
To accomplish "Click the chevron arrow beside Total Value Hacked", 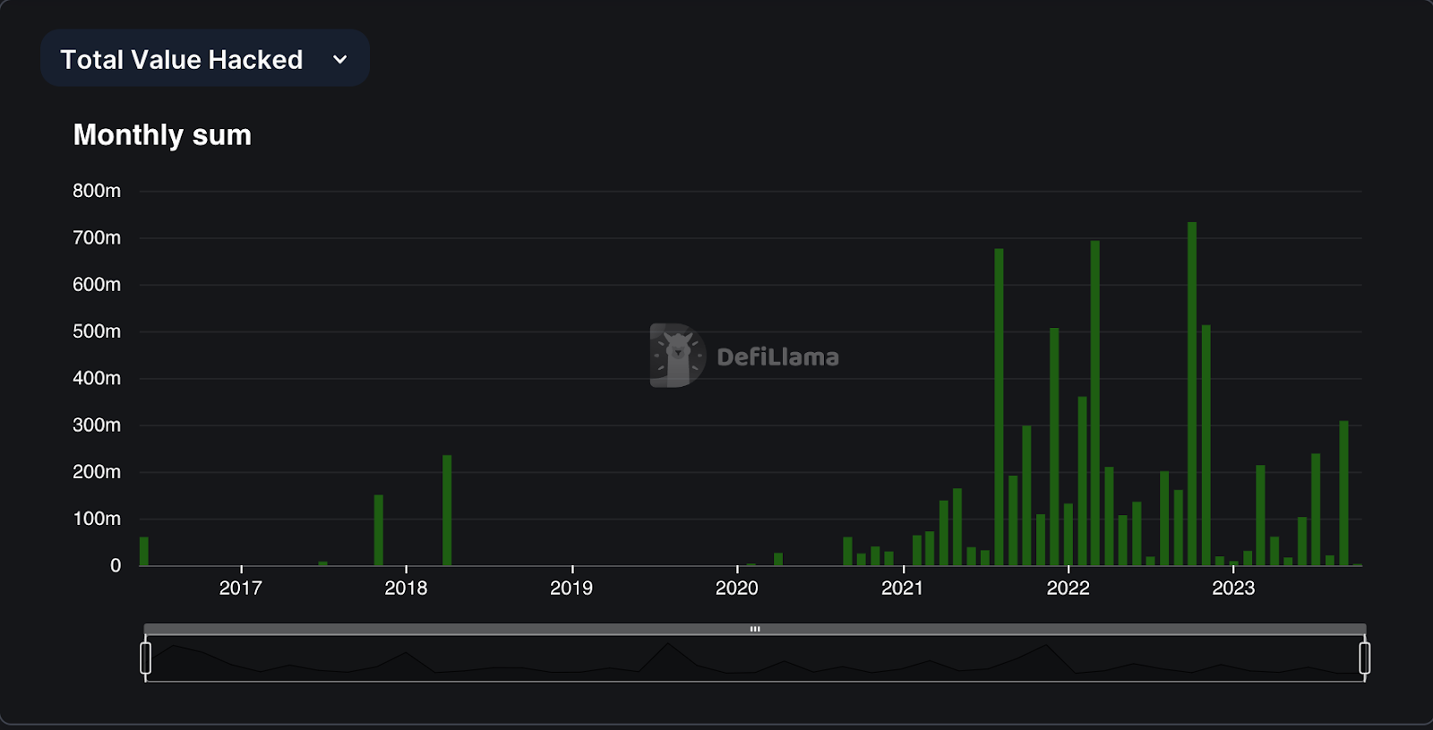I will point(339,60).
